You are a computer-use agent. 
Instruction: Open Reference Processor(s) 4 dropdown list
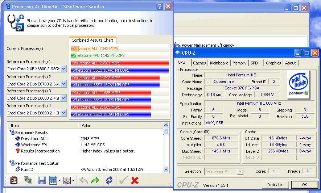(x=63, y=113)
